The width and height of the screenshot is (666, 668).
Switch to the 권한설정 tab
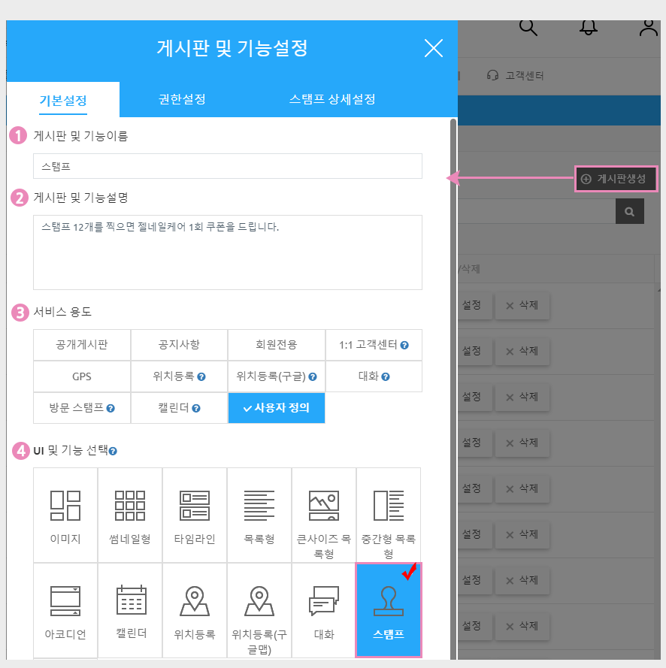coord(182,99)
